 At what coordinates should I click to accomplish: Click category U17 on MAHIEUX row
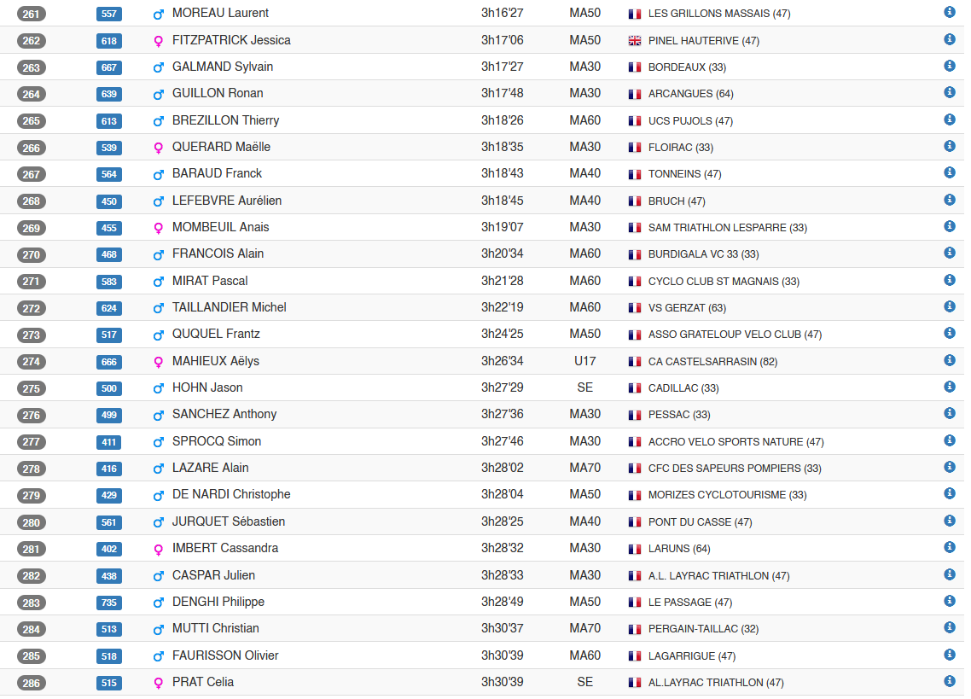[584, 361]
